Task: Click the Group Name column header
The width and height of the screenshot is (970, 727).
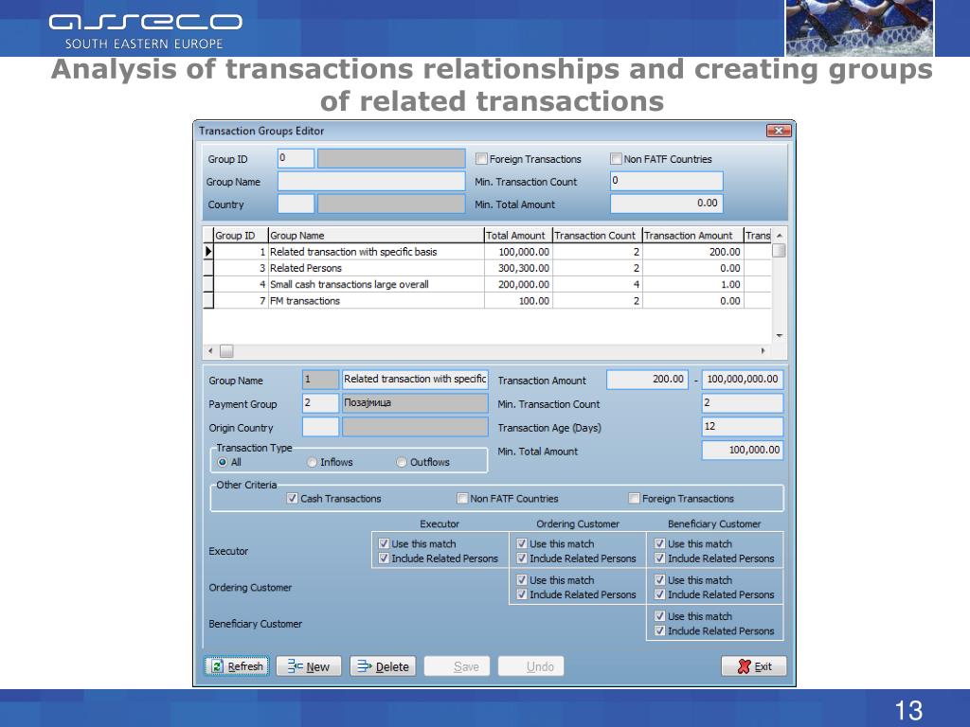Action: point(376,235)
